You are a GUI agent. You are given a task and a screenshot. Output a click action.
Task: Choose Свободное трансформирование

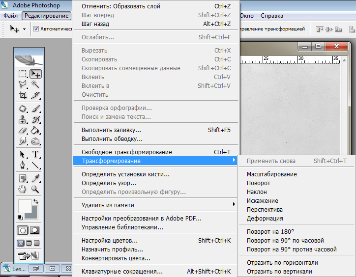tap(156, 152)
